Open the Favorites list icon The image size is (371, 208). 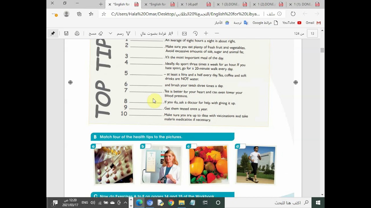91,14
